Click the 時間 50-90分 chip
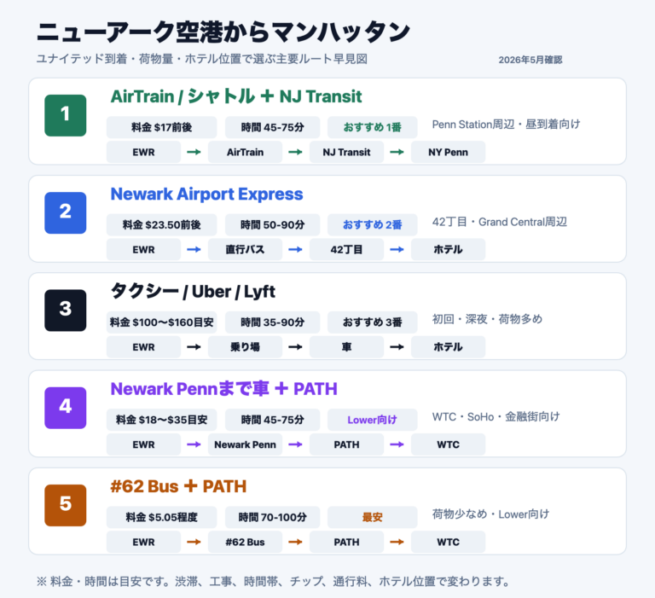This screenshot has width=655, height=598. click(272, 225)
